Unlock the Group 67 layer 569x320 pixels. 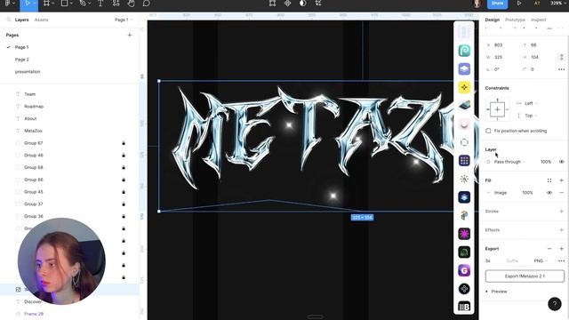click(x=124, y=143)
